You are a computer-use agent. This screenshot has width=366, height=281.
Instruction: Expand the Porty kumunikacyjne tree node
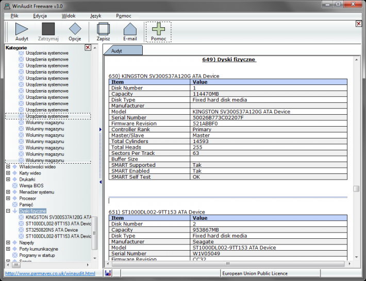tap(8, 249)
